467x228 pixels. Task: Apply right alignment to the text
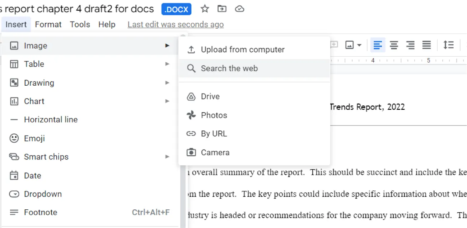pos(410,45)
